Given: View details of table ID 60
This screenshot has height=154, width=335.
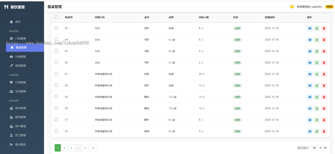Looking at the screenshot, I should 310,85.
